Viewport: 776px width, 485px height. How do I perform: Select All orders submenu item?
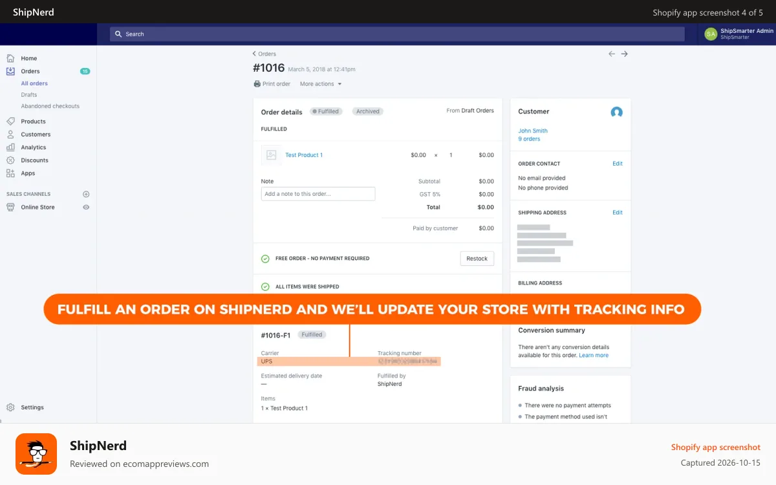pos(34,83)
